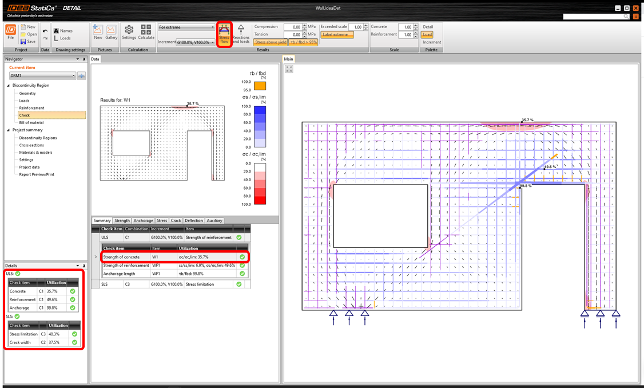
Task: Click the orange τb / fbd legend swatch
Action: point(260,86)
